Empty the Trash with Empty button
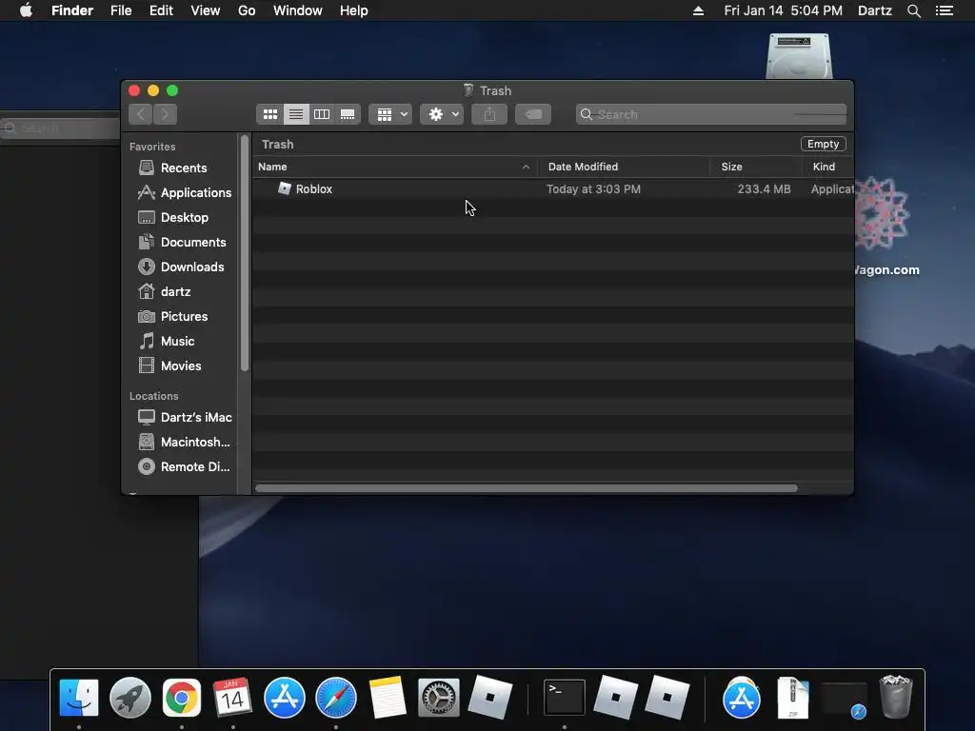The image size is (975, 731). 823,144
